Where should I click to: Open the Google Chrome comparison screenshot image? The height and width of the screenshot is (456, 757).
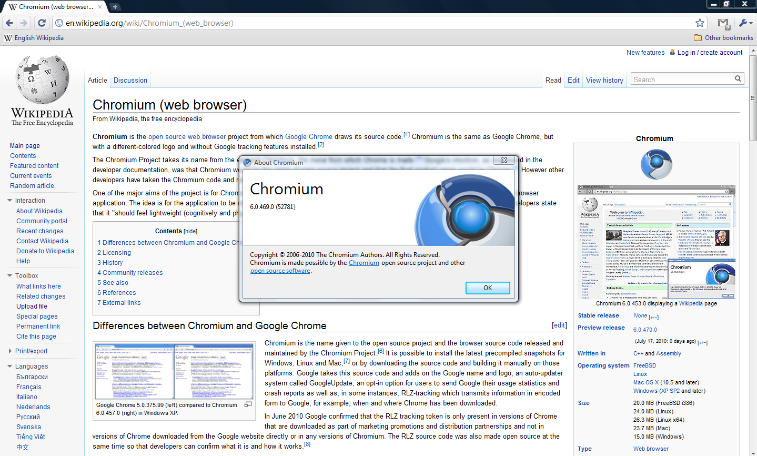pyautogui.click(x=174, y=371)
